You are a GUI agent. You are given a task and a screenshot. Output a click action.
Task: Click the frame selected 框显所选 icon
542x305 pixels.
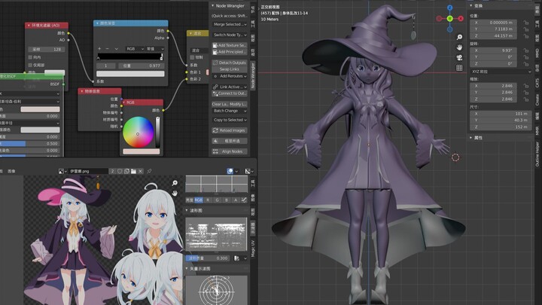[x=215, y=141]
